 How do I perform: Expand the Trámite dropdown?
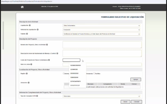click(101, 34)
